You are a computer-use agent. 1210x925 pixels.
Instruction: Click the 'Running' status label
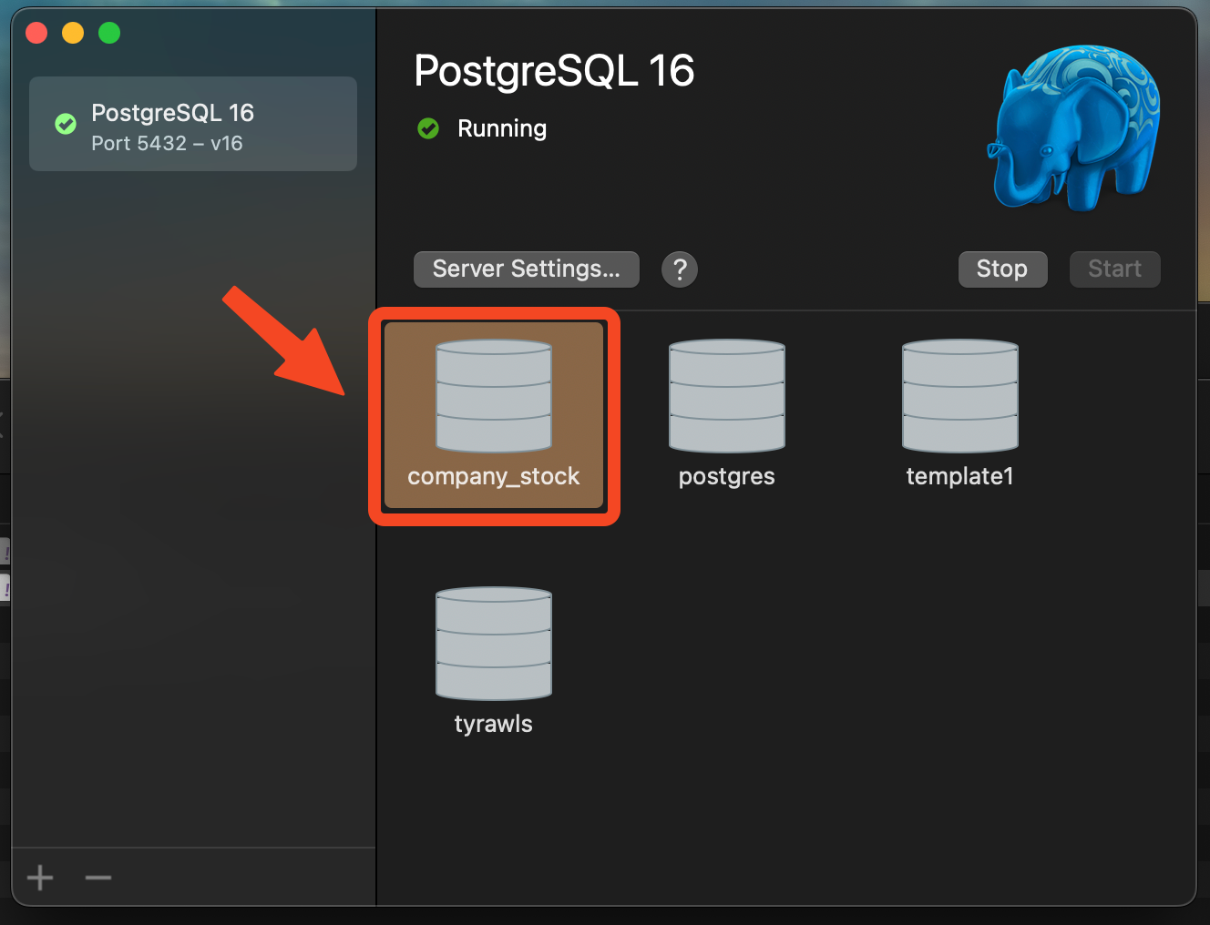coord(502,128)
